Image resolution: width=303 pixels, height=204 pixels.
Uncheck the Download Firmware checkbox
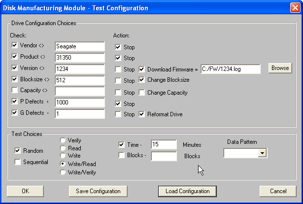142,69
